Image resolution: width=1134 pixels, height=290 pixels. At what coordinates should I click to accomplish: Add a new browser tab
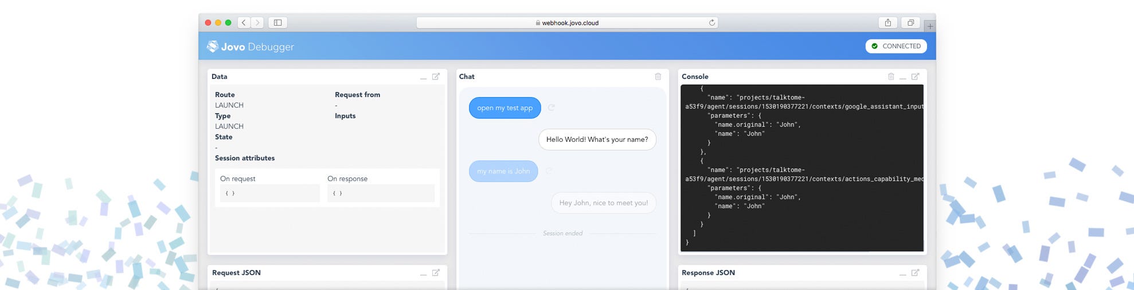pos(930,26)
